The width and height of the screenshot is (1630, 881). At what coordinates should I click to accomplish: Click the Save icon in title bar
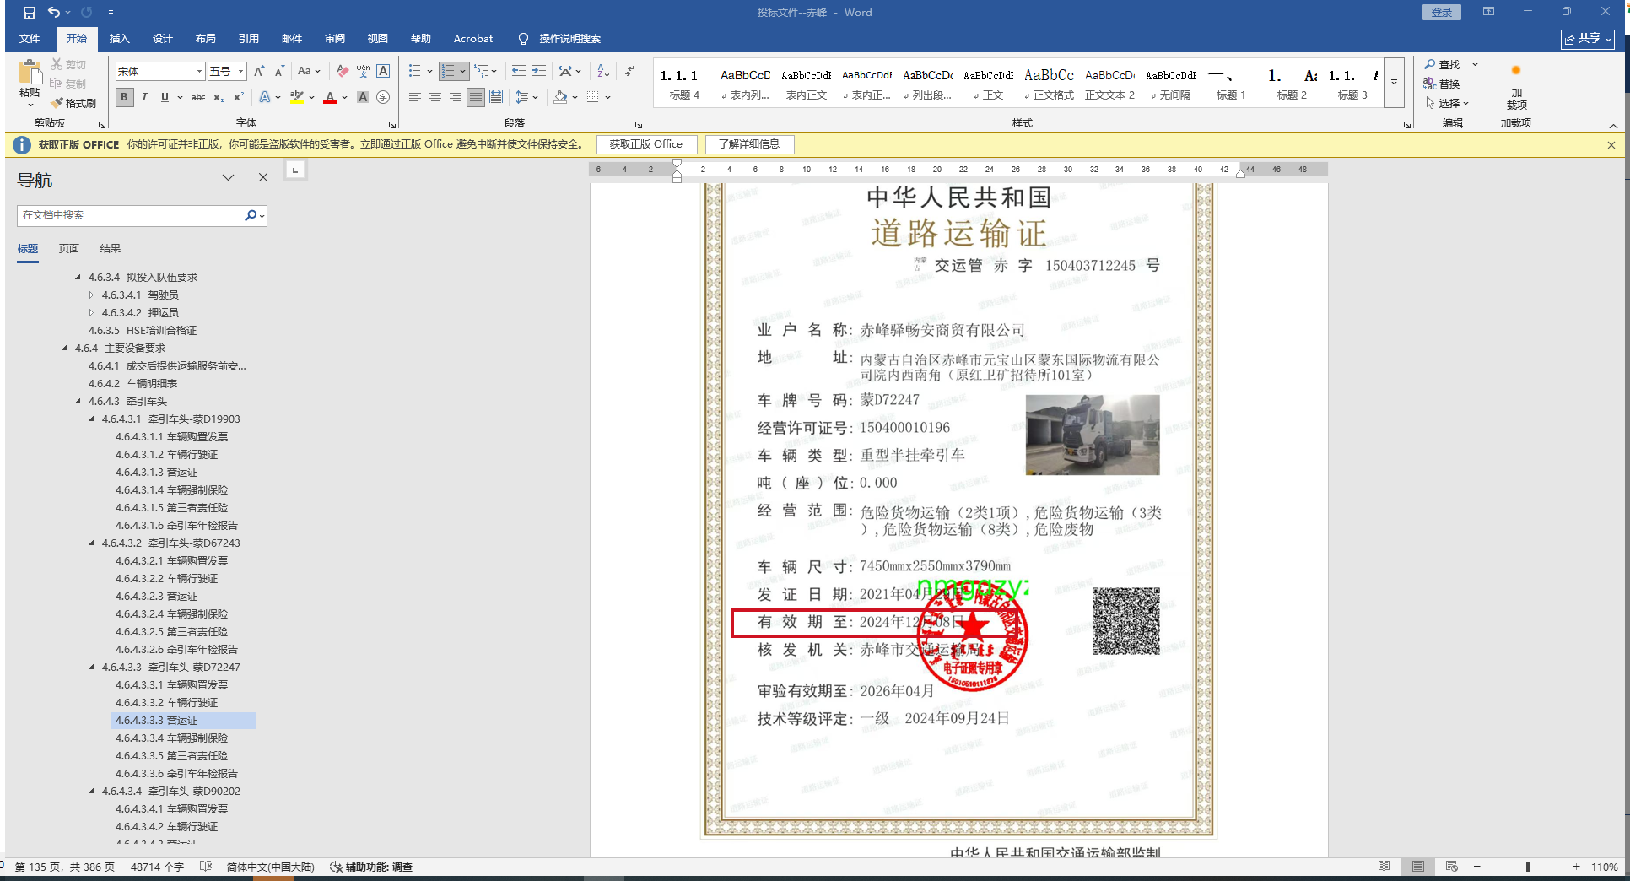click(x=29, y=13)
